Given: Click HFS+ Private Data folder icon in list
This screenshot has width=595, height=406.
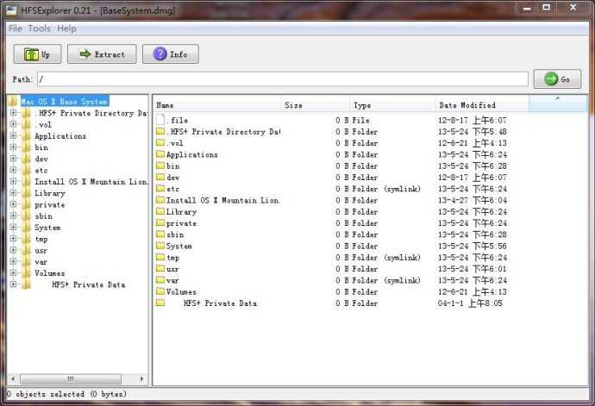Looking at the screenshot, I should tap(160, 303).
